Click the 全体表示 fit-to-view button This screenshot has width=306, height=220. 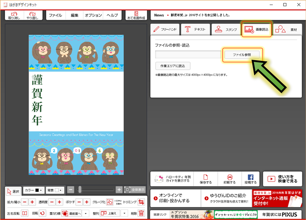(x=135, y=189)
